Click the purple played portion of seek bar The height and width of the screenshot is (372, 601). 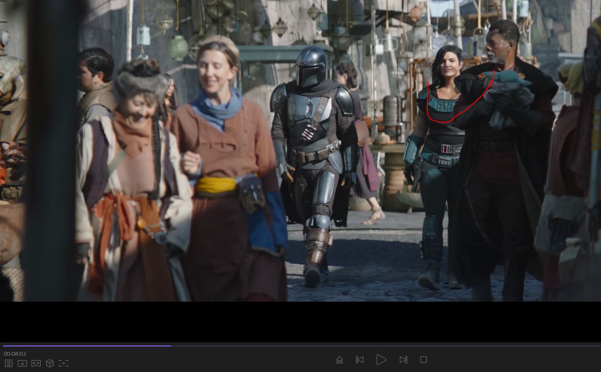point(87,346)
